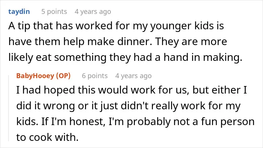The image size is (263, 148).
Task: Open taydin's '4 years ago' timestamp
Action: coord(93,12)
